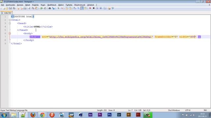The height and width of the screenshot is (118, 211).
Task: Toggle the Word Wrap toolbar button
Action: (75, 8)
